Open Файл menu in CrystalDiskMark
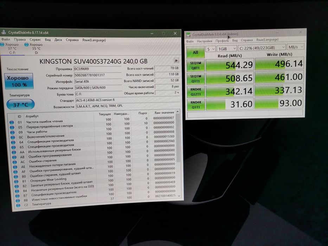This screenshot has width=328, height=246. click(x=190, y=41)
